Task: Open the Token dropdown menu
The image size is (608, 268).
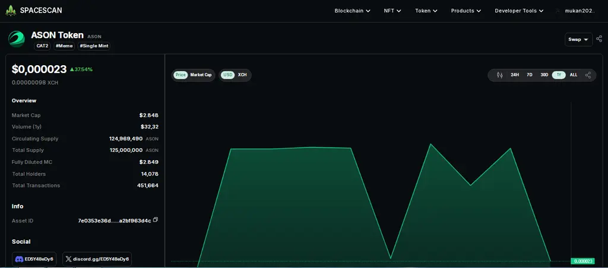Action: (426, 11)
